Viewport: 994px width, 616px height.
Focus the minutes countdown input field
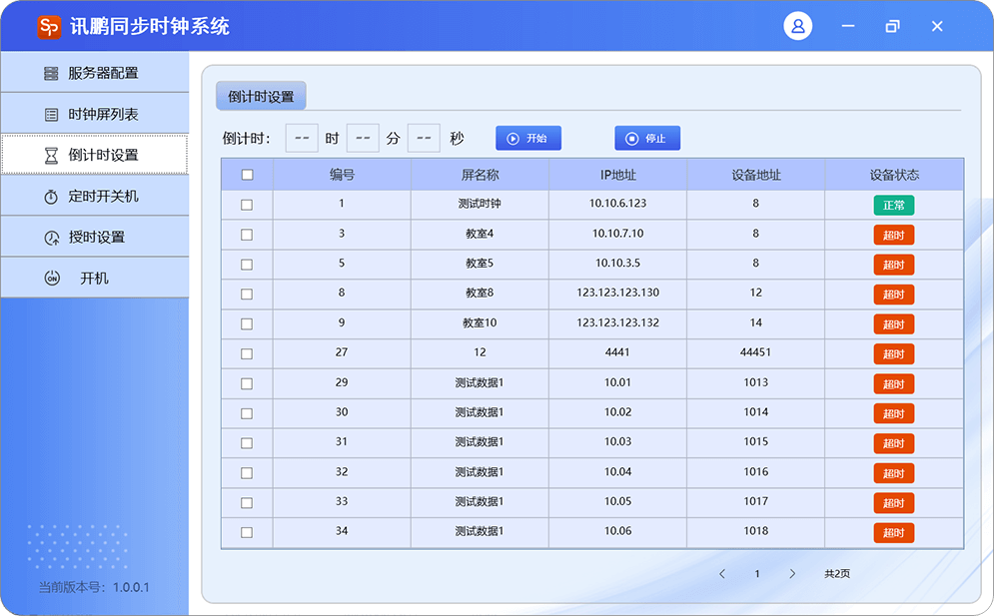tap(363, 138)
